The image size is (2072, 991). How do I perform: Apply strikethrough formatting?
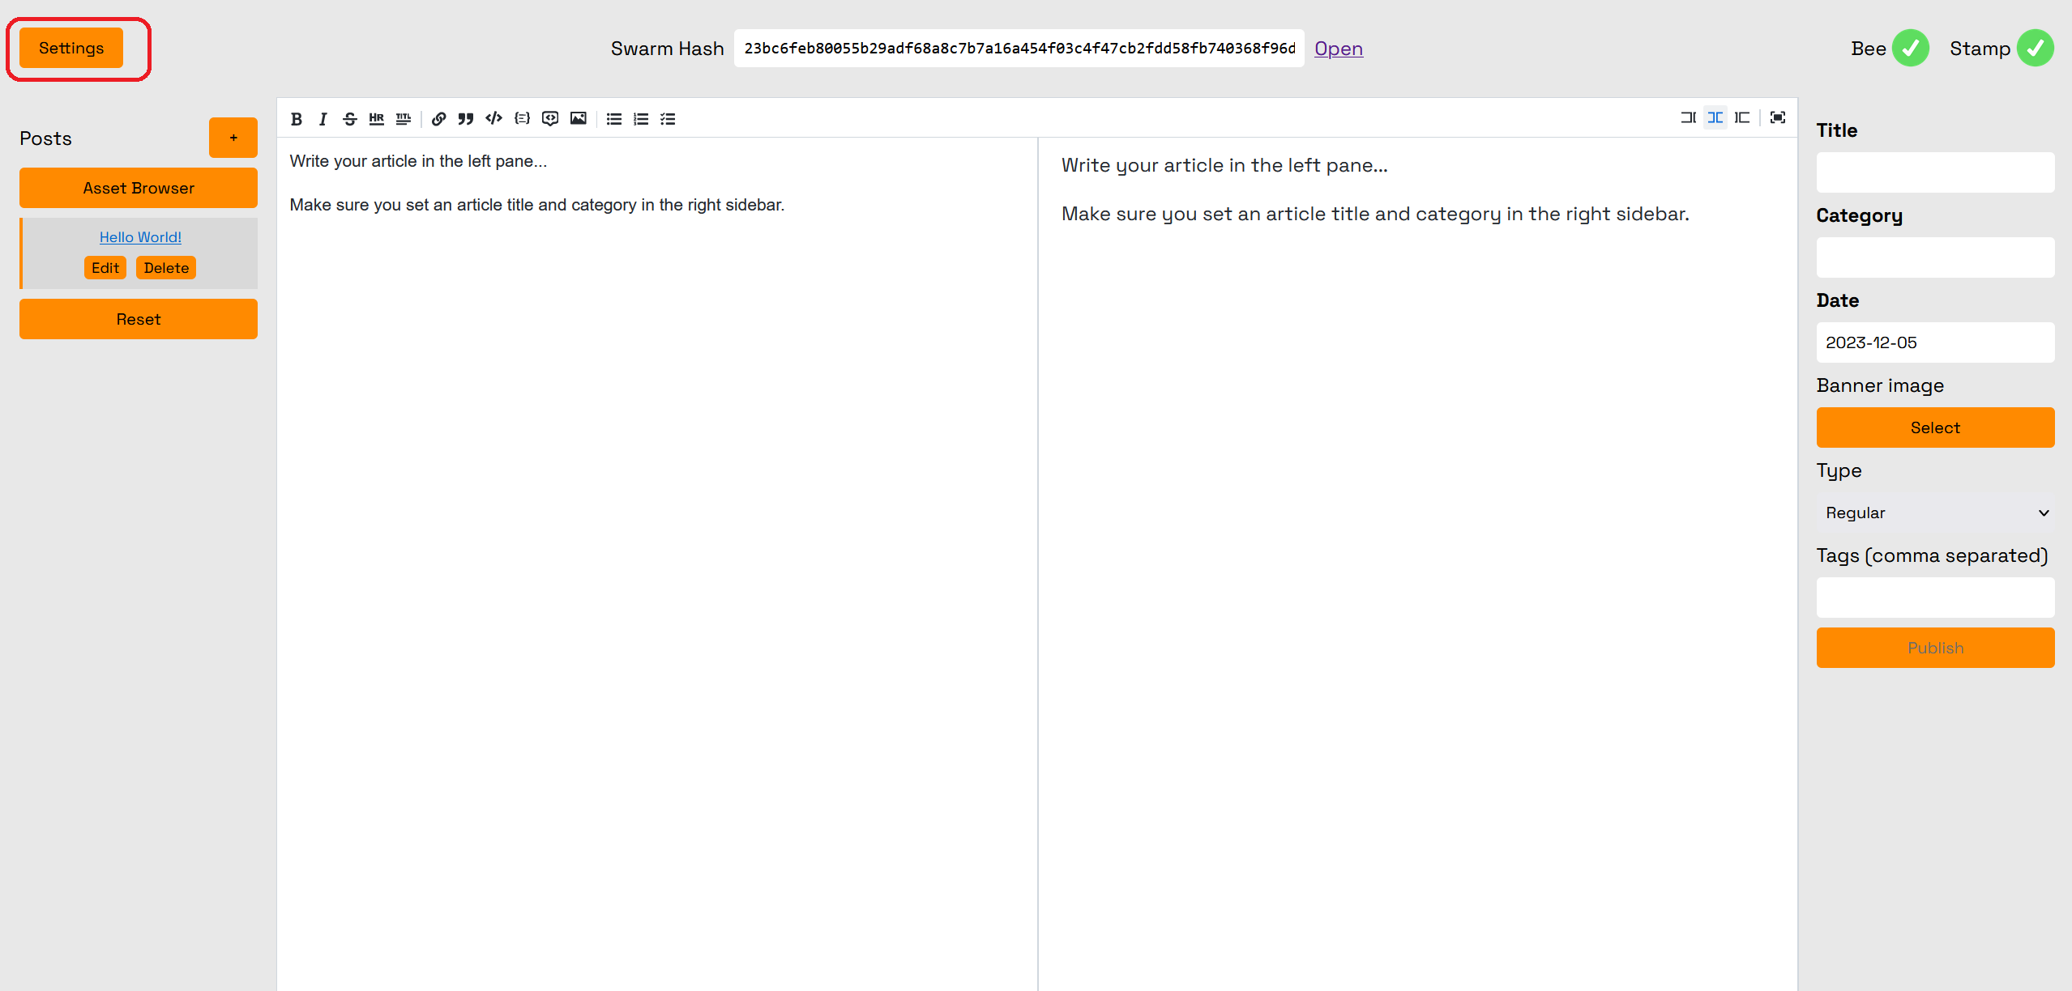[x=349, y=119]
